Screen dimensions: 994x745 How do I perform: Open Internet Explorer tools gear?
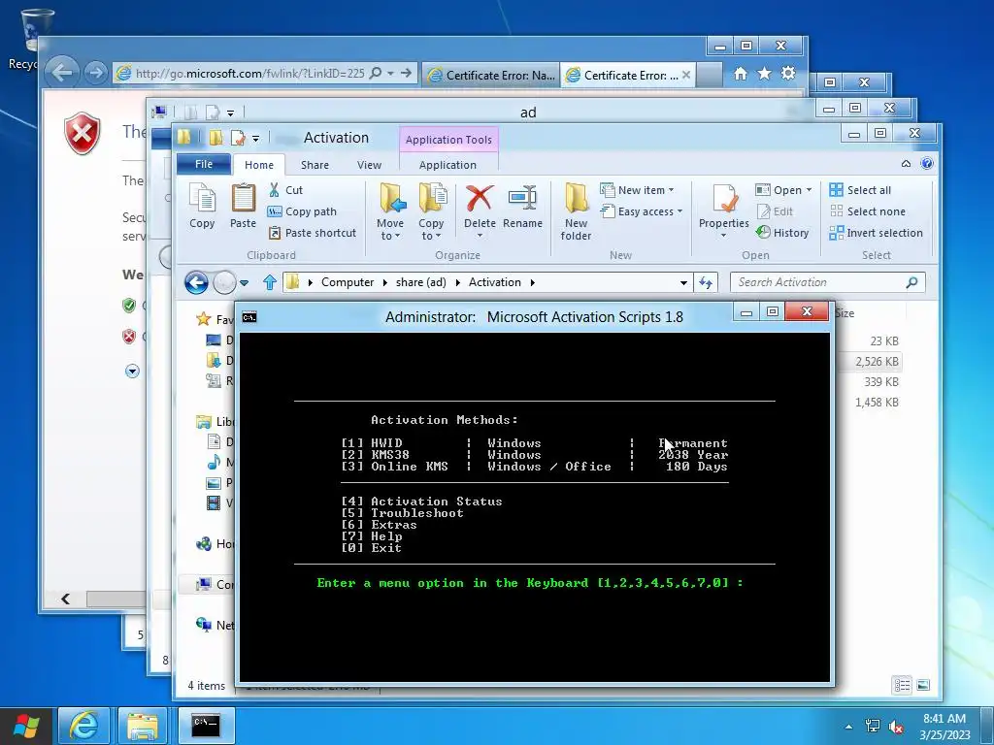point(788,74)
